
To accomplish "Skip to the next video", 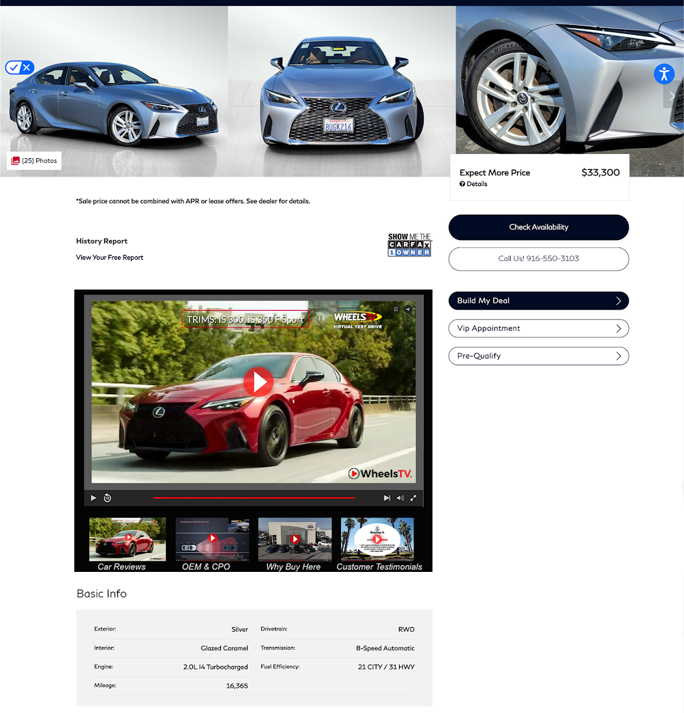I will (x=386, y=498).
